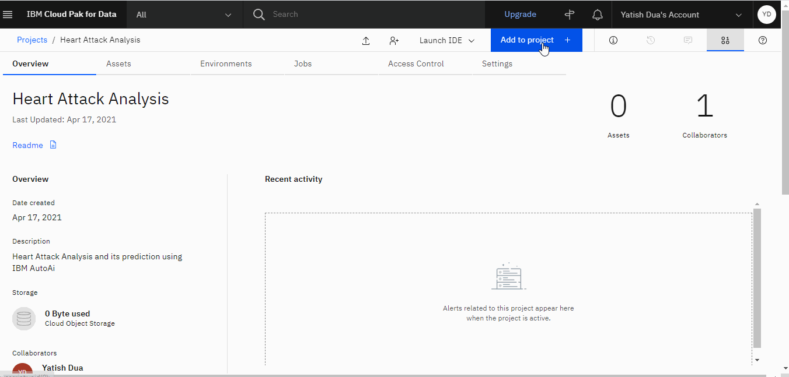Toggle the data assets panel icon
This screenshot has height=377, width=789.
click(x=725, y=40)
